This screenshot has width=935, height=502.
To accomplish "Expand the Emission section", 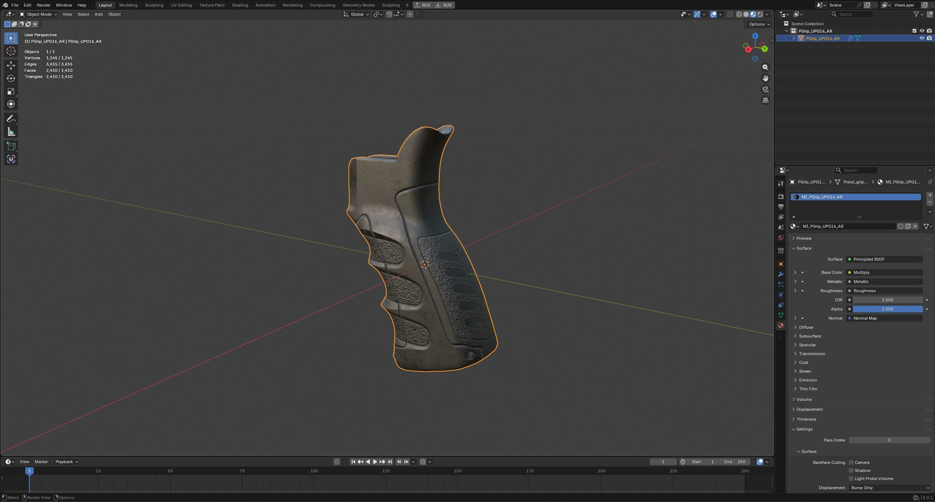I will [808, 380].
